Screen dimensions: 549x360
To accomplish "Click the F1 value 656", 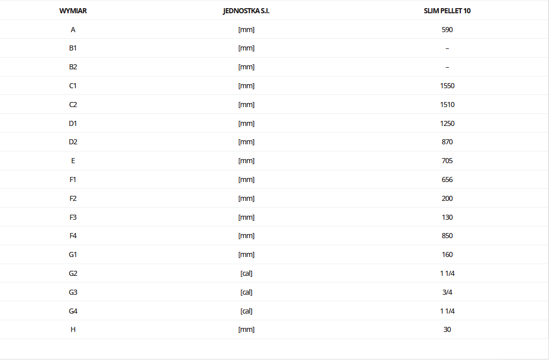I will (447, 179).
